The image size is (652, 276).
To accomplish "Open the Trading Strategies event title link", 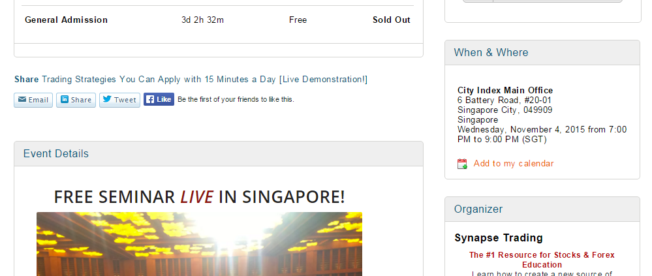I will point(204,80).
